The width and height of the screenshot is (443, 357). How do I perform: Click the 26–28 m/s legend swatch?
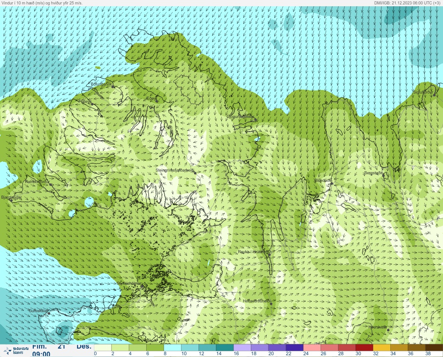(x=330, y=347)
